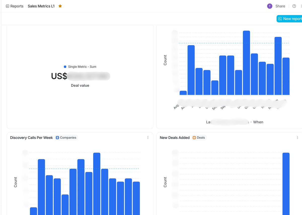Click the Deals tag on New Deals Added
This screenshot has height=215, width=302.
click(199, 138)
